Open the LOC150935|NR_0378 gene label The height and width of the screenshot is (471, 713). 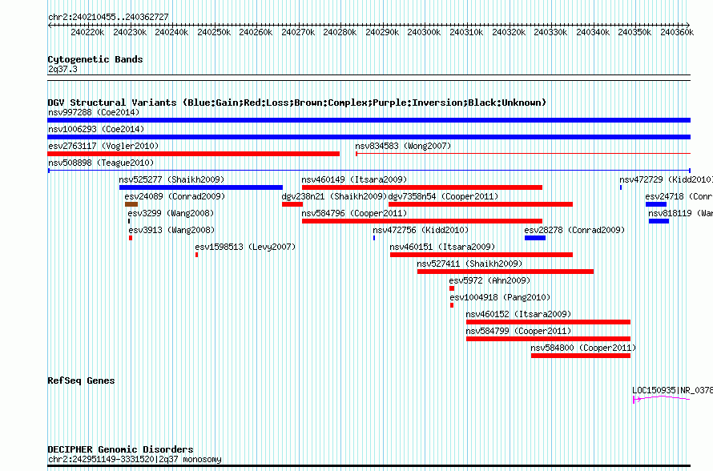(x=672, y=390)
